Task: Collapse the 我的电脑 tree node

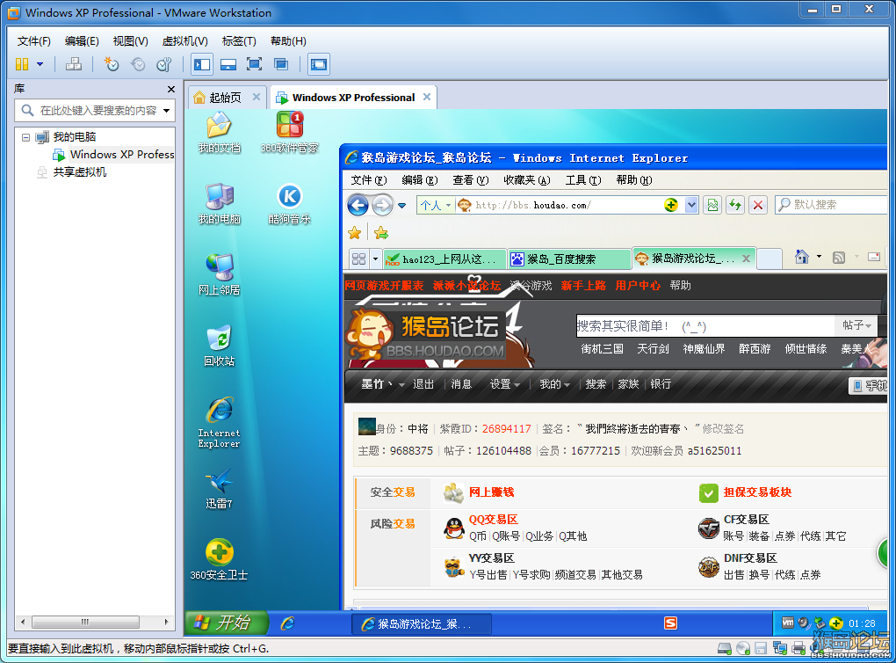Action: click(x=25, y=137)
